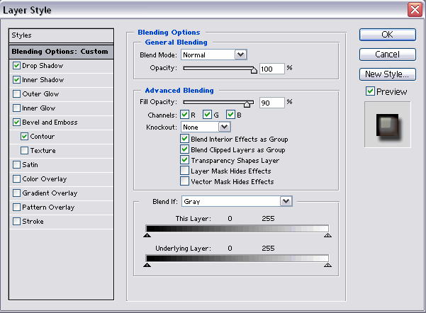
Task: Open the Satin settings label
Action: (x=30, y=165)
